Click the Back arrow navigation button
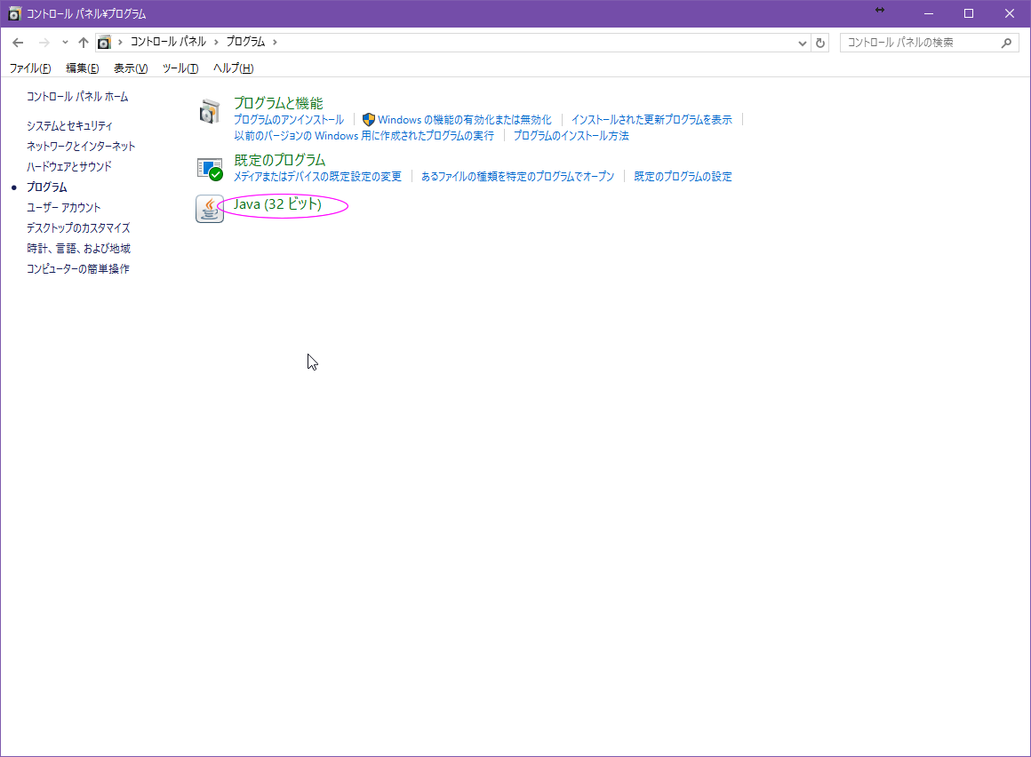This screenshot has width=1031, height=757. point(18,43)
